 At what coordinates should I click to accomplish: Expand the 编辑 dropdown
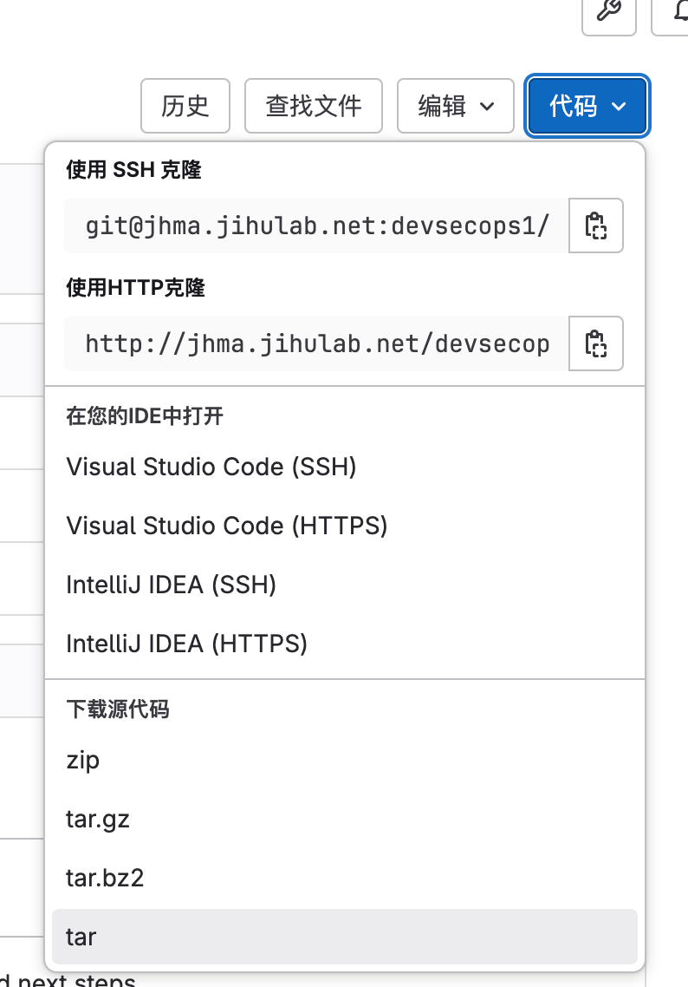click(455, 106)
